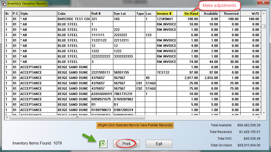Select dye lot D987209374 cell

[x=124, y=110]
